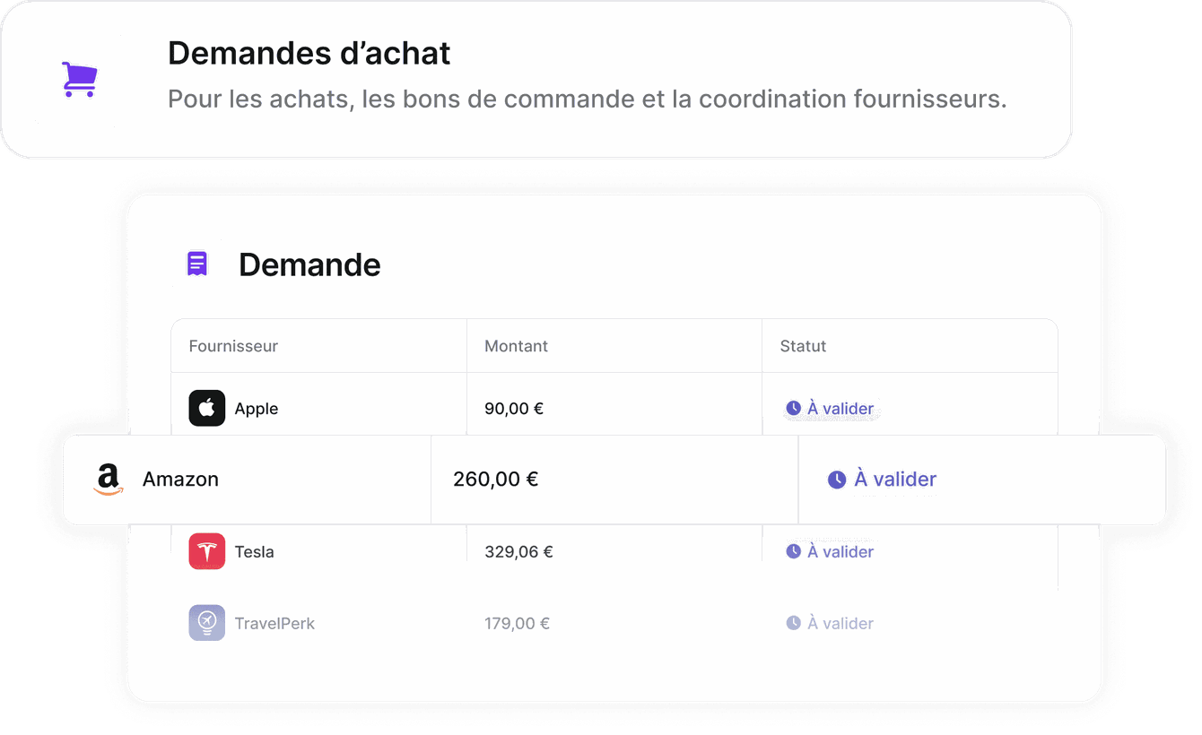Click the clock icon in Tesla row
The width and height of the screenshot is (1202, 735).
(793, 551)
